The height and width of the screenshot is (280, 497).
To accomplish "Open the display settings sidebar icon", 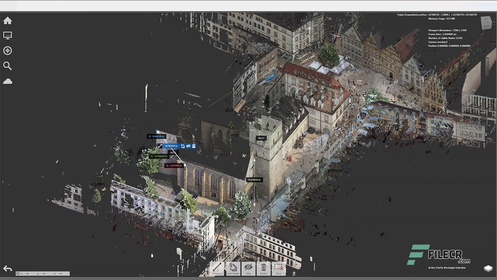I will [x=7, y=35].
